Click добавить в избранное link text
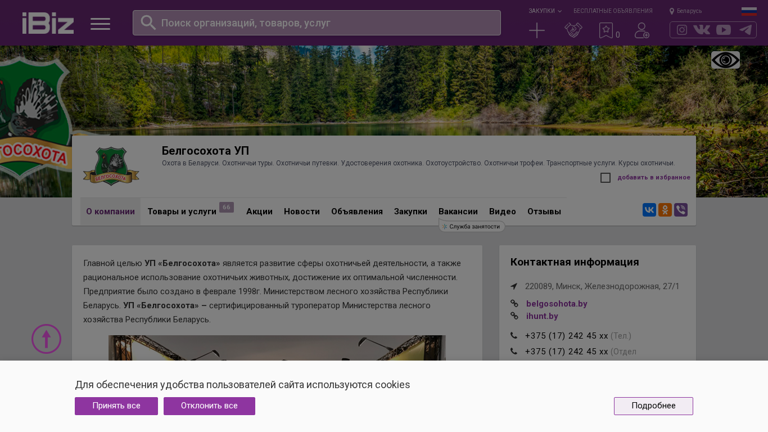Screen dimensions: 768x432 654,178
